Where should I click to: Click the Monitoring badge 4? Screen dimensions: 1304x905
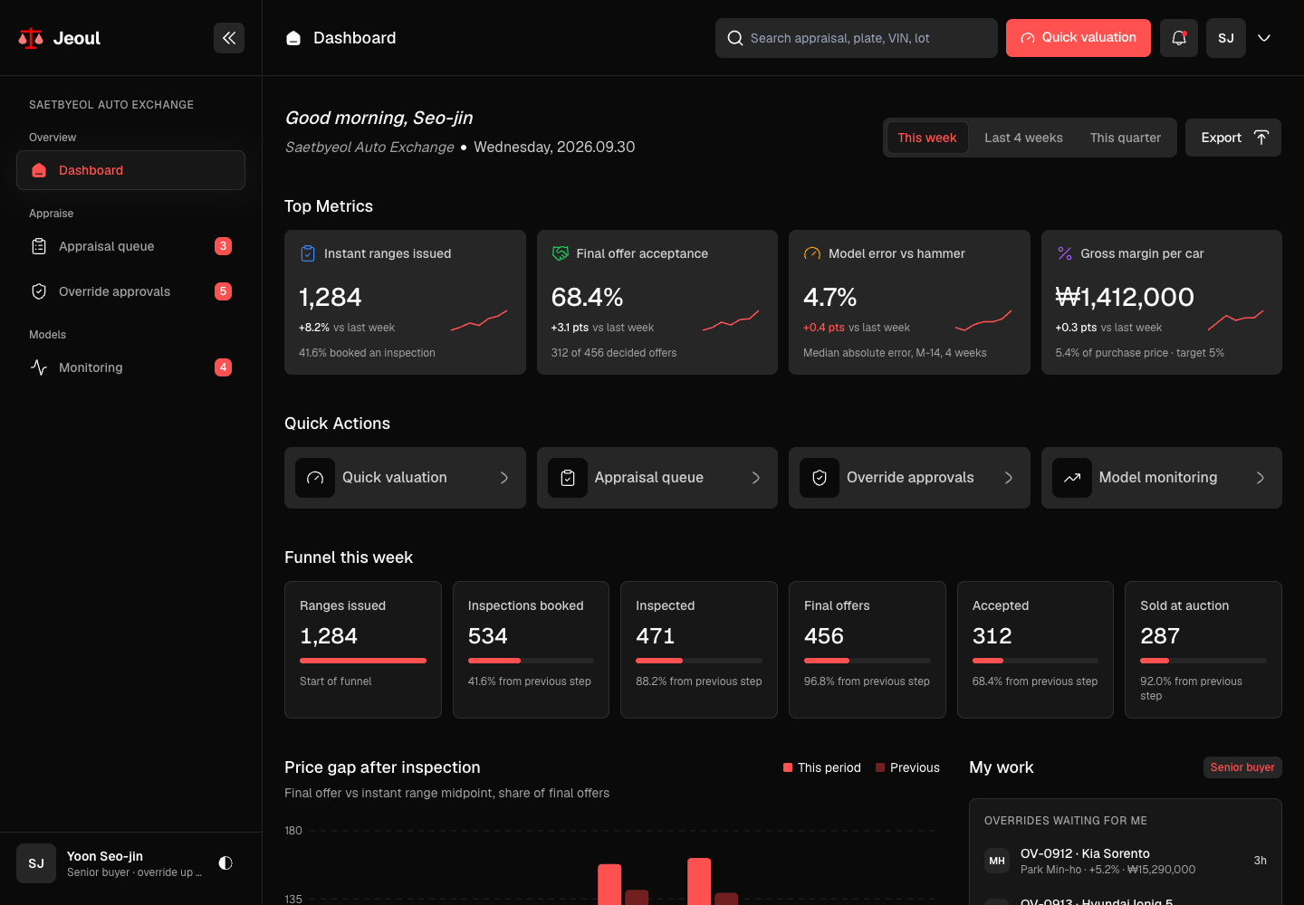(x=223, y=367)
